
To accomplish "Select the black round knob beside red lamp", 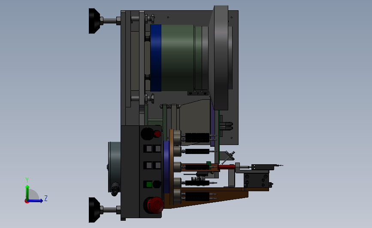I will [x=147, y=133].
